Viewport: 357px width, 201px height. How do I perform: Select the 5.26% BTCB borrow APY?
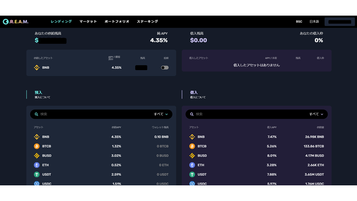(x=272, y=146)
